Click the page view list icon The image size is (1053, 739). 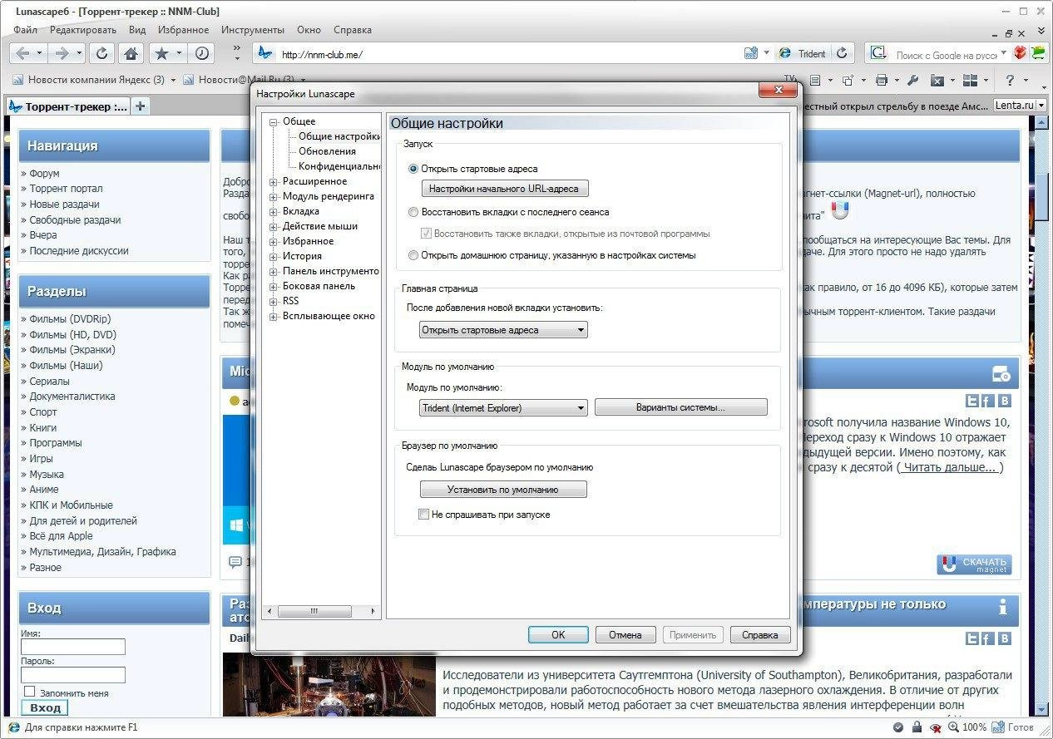[x=815, y=81]
